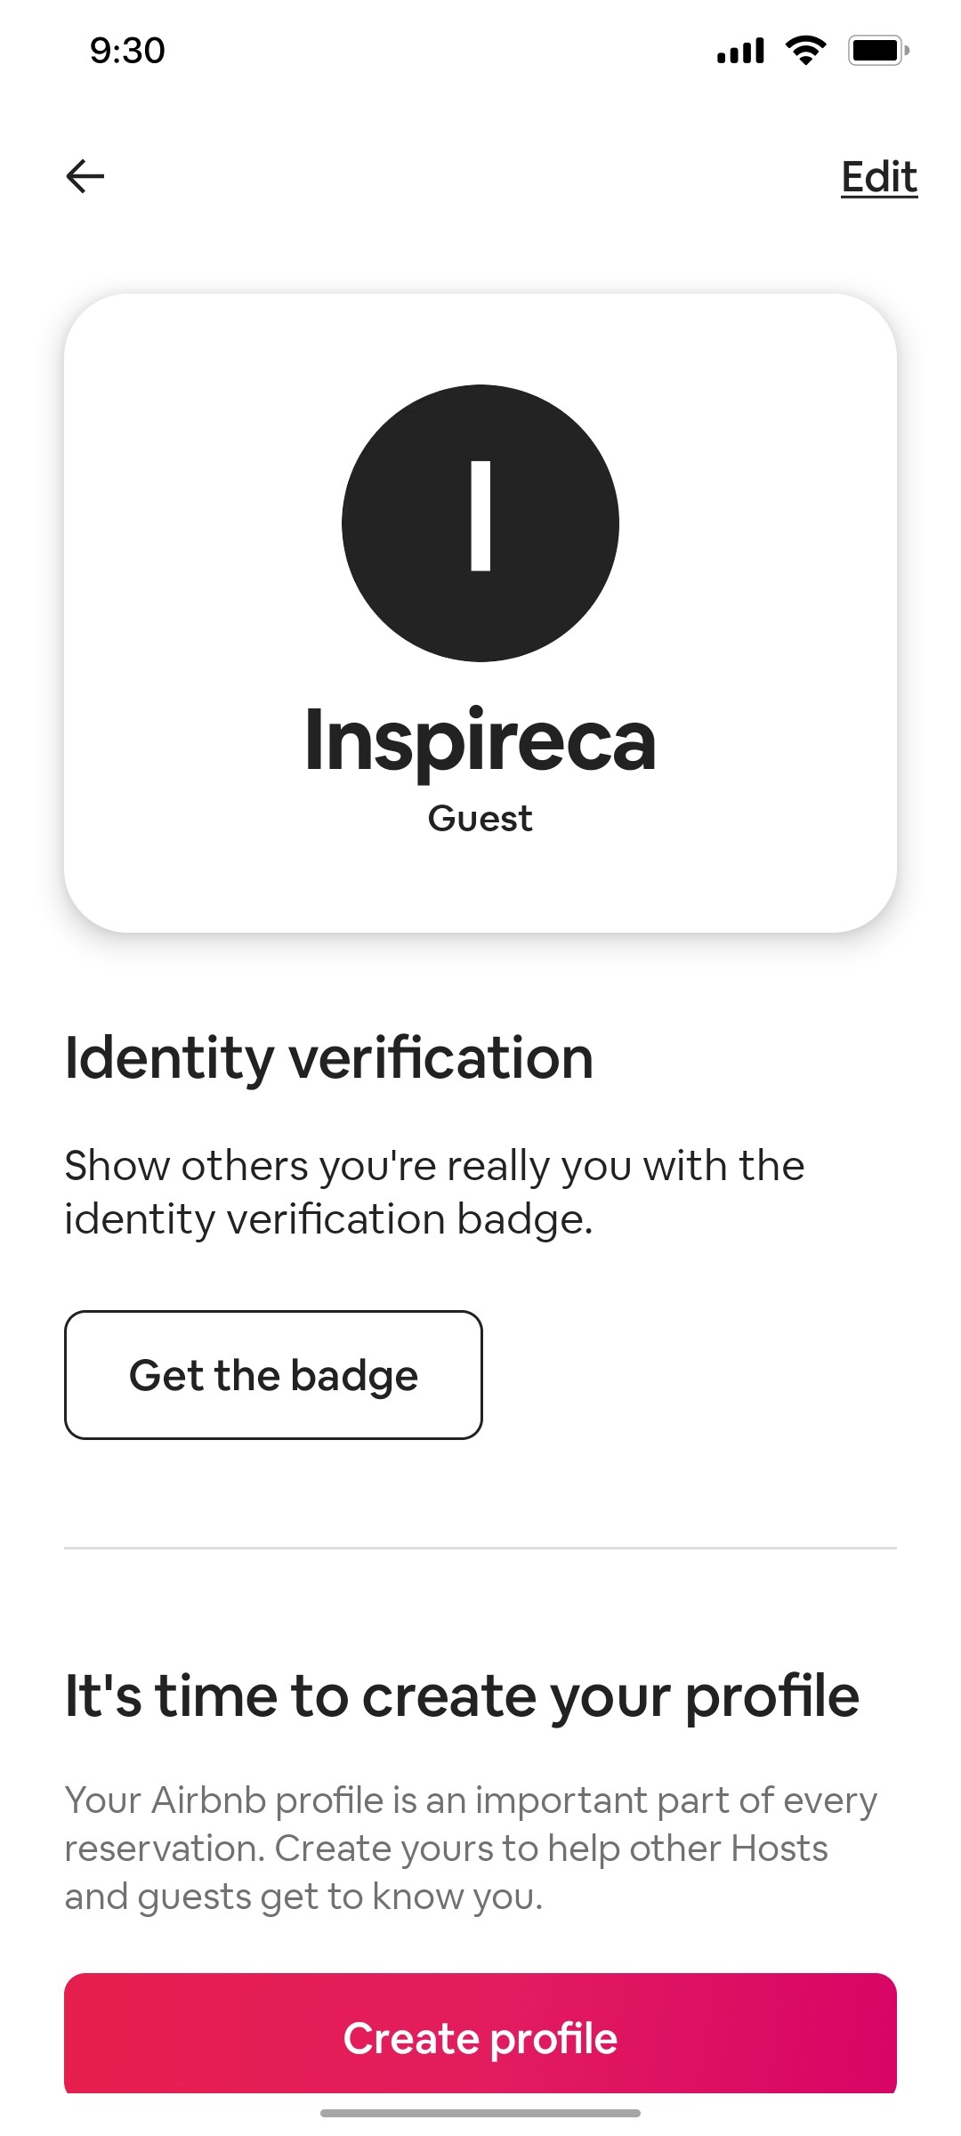
Task: Open the Edit link
Action: pos(879,176)
